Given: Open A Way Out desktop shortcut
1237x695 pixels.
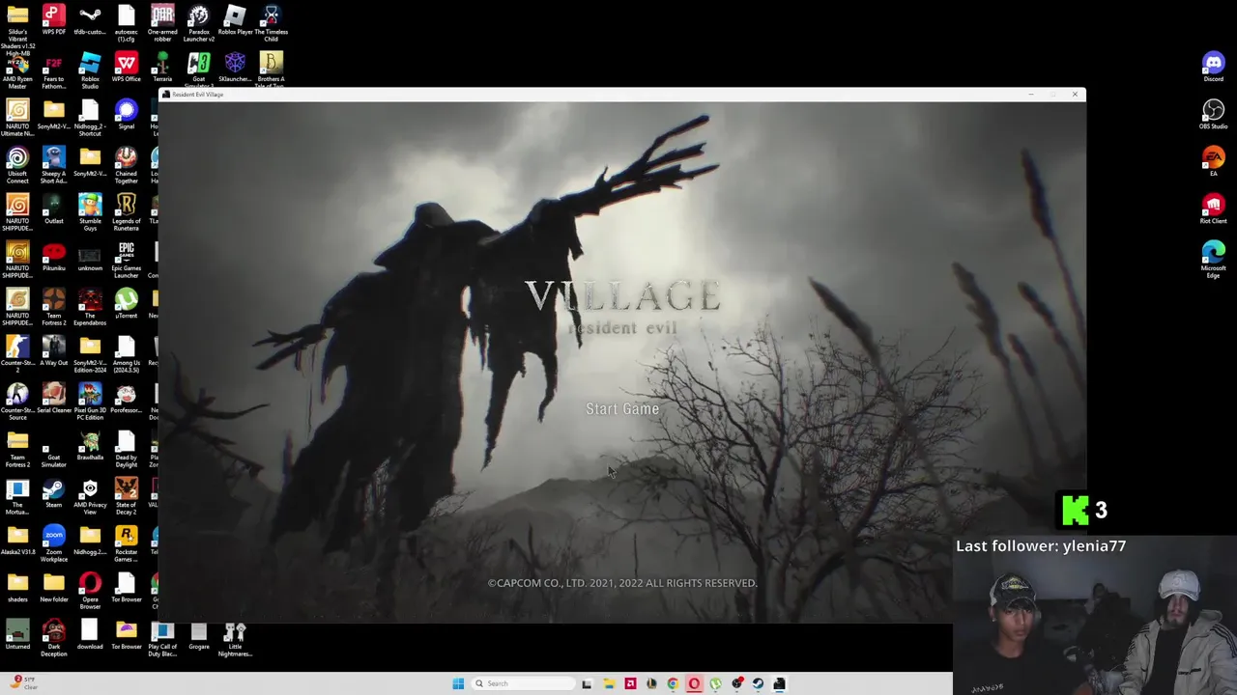Looking at the screenshot, I should pos(54,351).
